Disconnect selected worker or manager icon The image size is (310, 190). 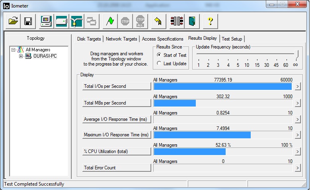tap(177, 21)
